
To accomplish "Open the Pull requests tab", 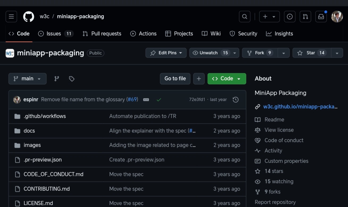I will coord(102,34).
